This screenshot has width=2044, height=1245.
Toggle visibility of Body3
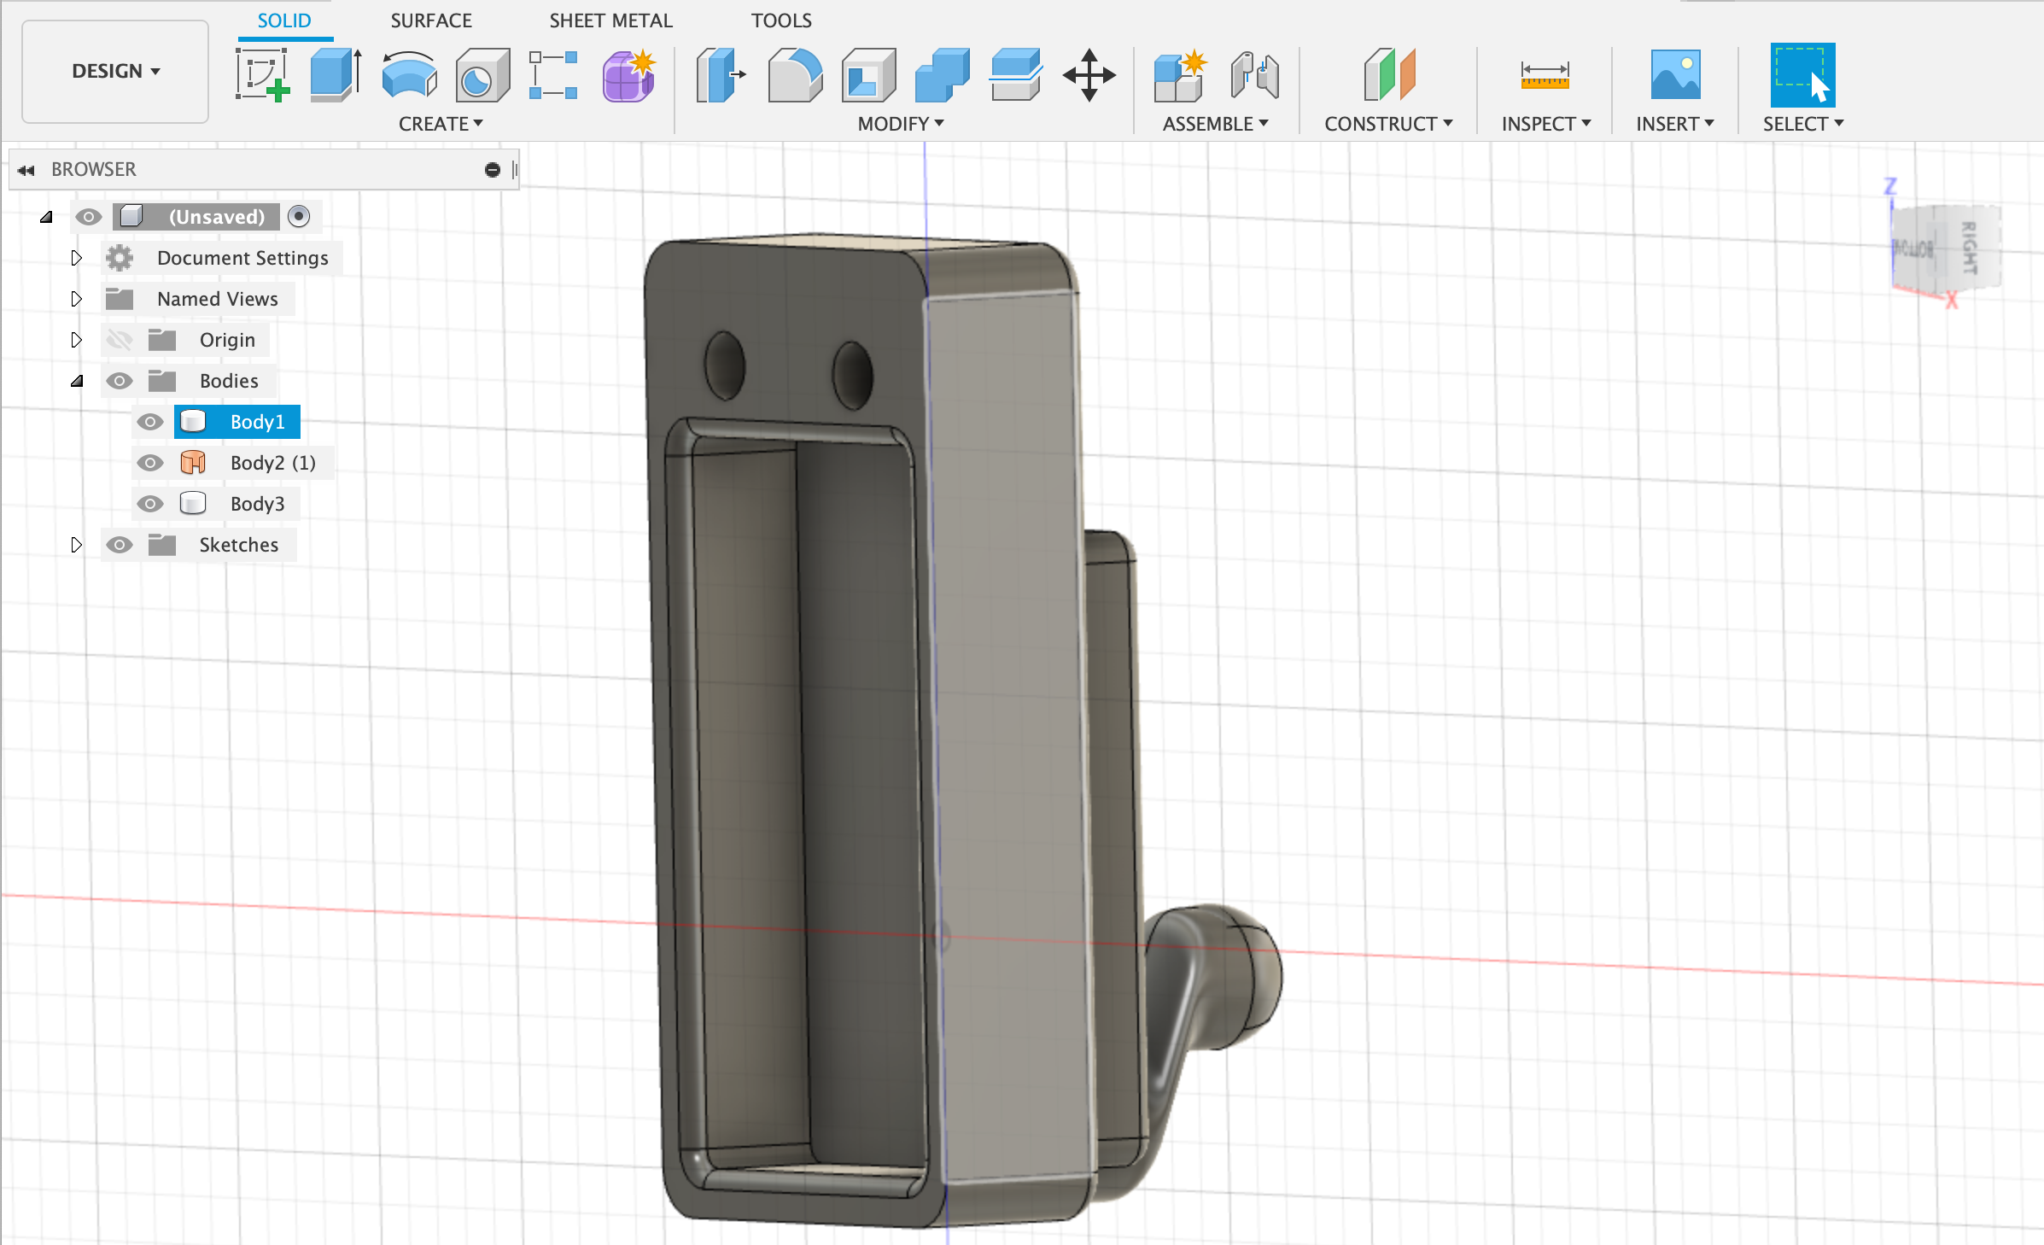tap(150, 504)
